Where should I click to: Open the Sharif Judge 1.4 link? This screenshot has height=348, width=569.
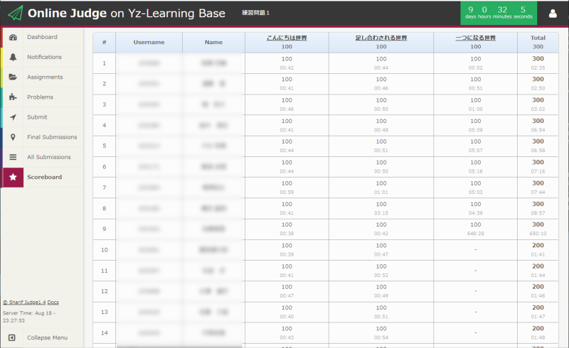point(23,303)
